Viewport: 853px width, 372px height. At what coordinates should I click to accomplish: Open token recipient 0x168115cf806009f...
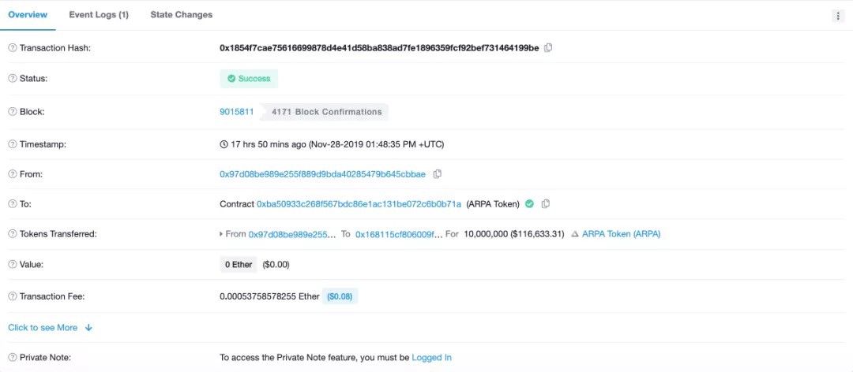pos(399,234)
